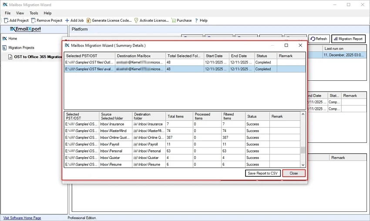Viewport: 370px width, 221px height.
Task: Click the EmailXport logo banner
Action: [x=26, y=29]
